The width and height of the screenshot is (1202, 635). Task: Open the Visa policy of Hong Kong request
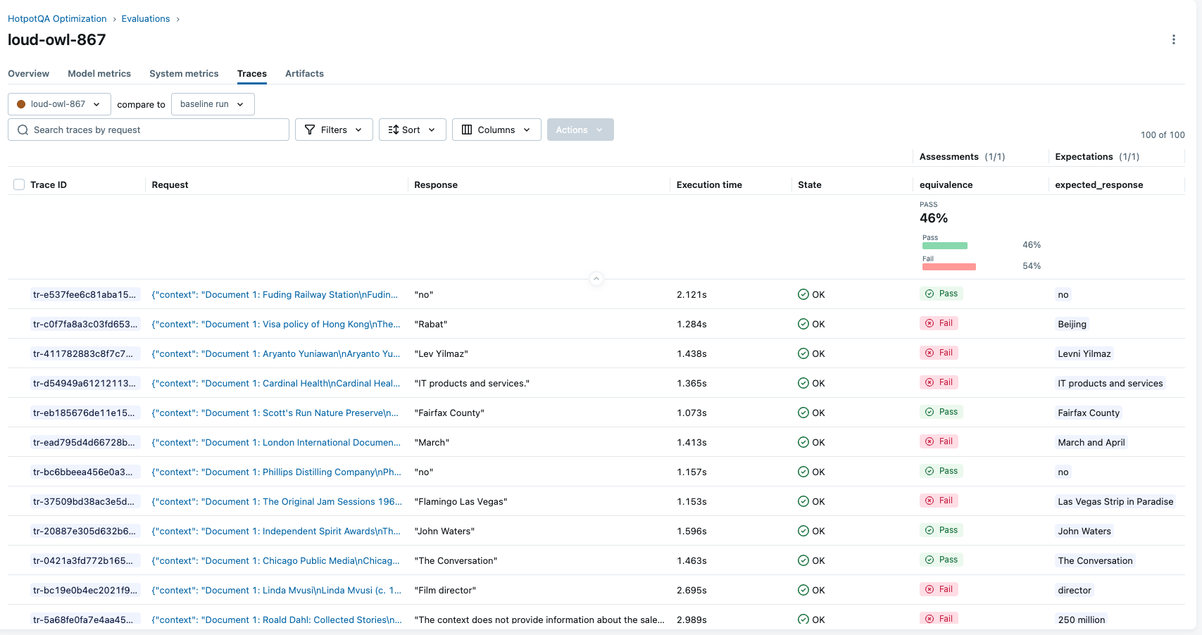pos(275,325)
